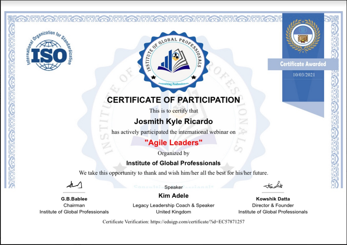Click the "Speaker" label
The height and width of the screenshot is (245, 347).
click(x=174, y=187)
